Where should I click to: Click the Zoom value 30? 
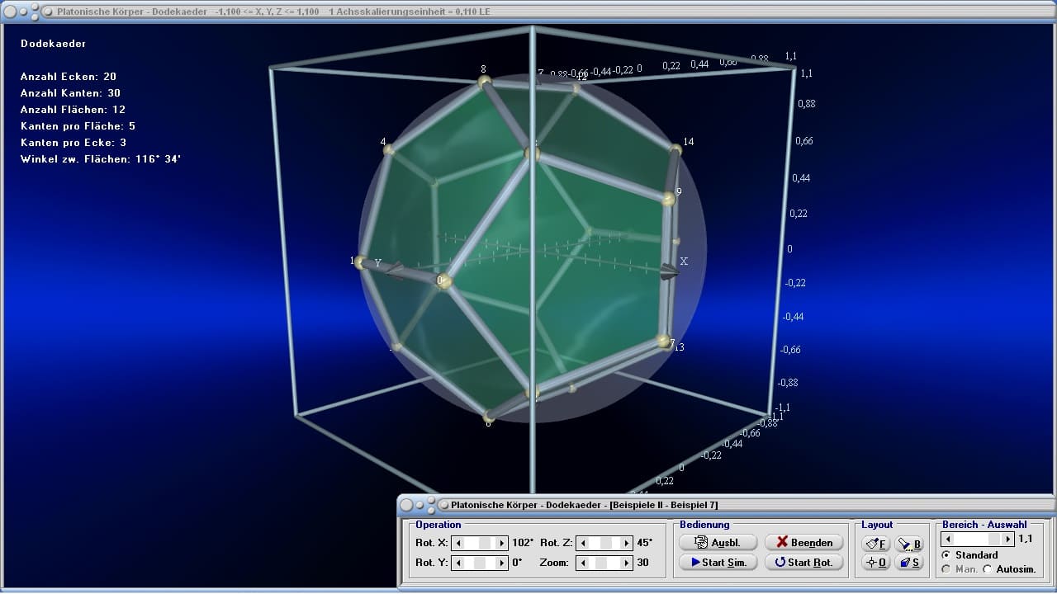(x=642, y=563)
